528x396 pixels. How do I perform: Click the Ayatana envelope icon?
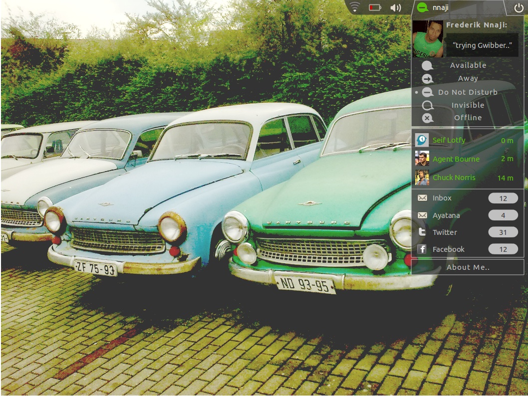tap(422, 215)
